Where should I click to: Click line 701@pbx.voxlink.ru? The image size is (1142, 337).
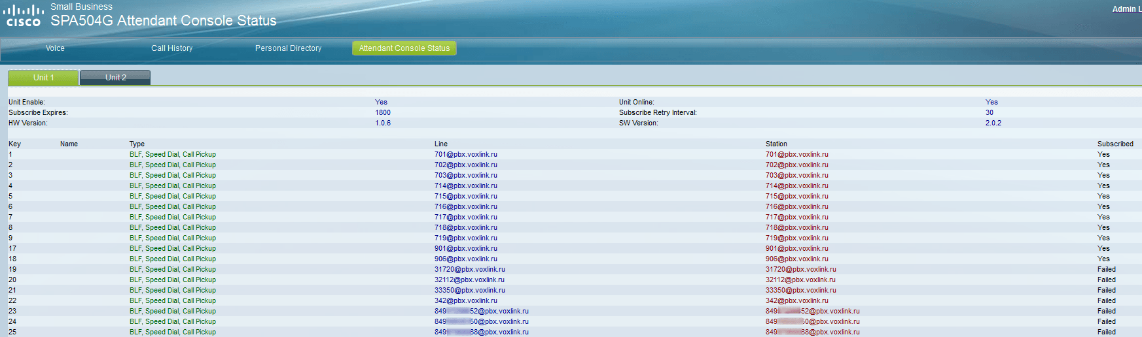point(466,154)
